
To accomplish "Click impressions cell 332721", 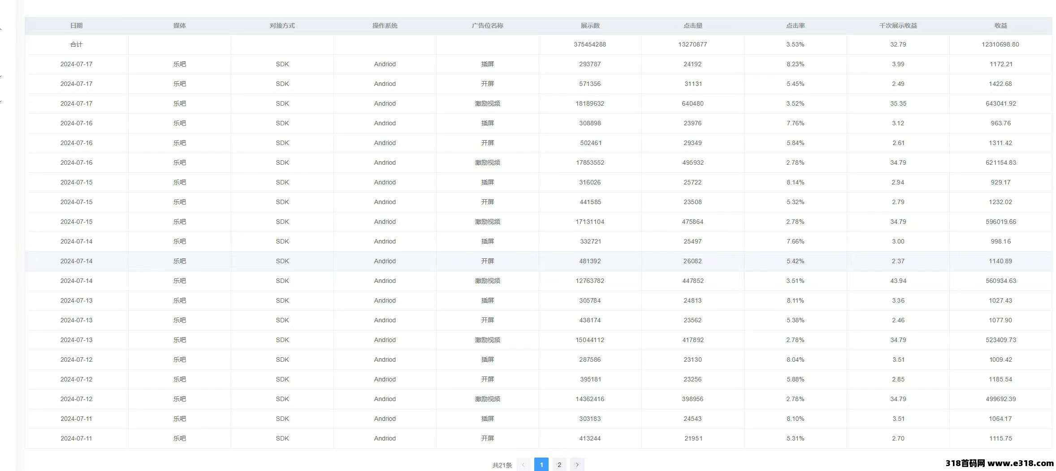I will tap(590, 241).
